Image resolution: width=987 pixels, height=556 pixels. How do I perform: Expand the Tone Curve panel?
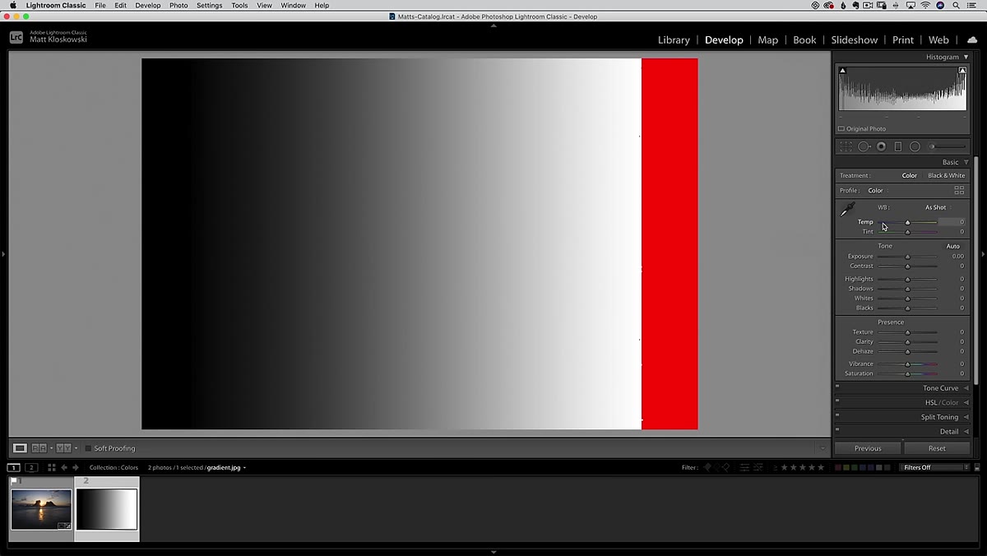(966, 388)
